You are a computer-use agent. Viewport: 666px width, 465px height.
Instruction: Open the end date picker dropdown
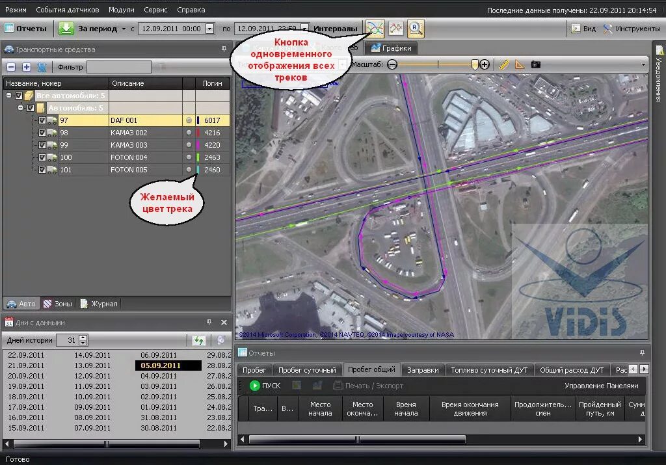point(304,29)
